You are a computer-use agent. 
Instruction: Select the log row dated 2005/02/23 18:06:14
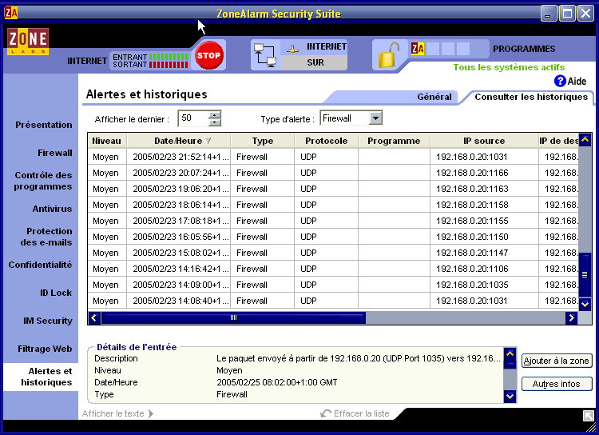333,205
